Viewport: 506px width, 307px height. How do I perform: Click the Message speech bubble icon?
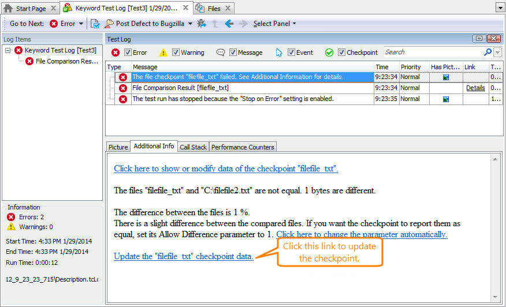point(221,53)
